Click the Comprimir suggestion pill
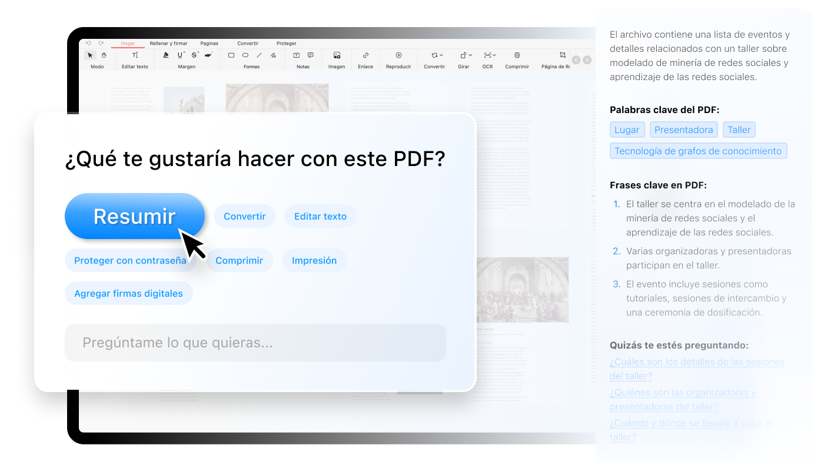Image resolution: width=824 pixels, height=471 pixels. click(239, 260)
